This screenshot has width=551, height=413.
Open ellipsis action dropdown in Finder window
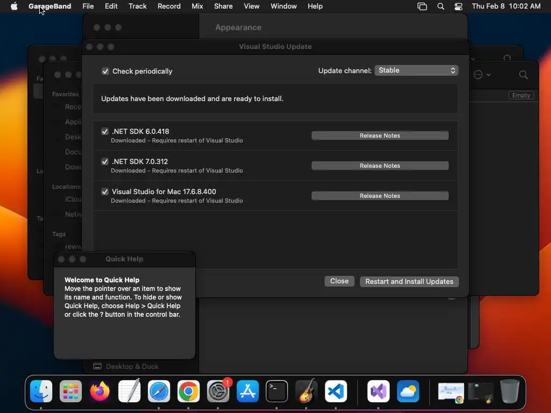(482, 74)
